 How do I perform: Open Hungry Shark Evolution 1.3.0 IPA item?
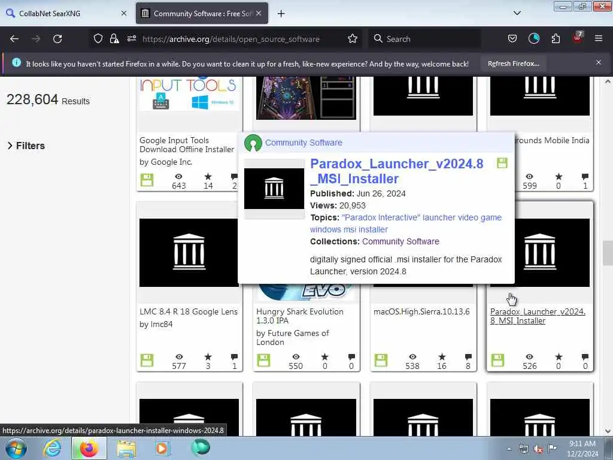tap(299, 316)
